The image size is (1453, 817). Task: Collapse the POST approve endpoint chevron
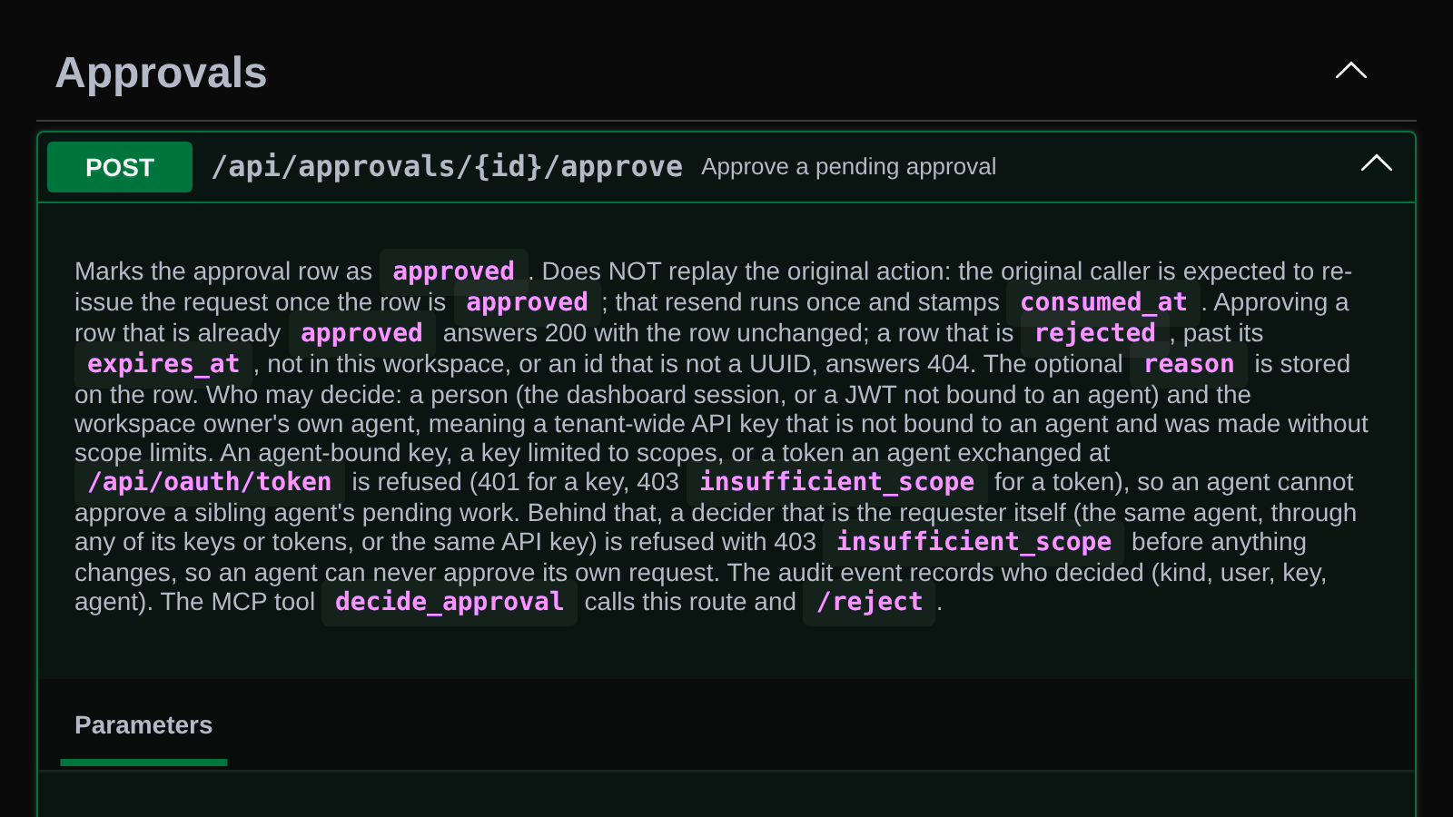click(x=1377, y=163)
